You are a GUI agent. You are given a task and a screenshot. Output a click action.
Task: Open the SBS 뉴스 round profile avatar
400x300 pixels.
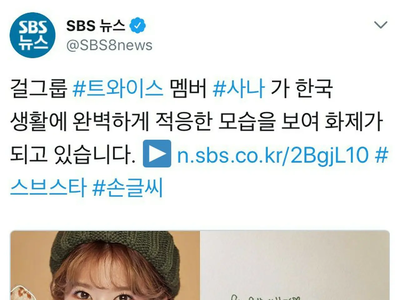coord(33,35)
